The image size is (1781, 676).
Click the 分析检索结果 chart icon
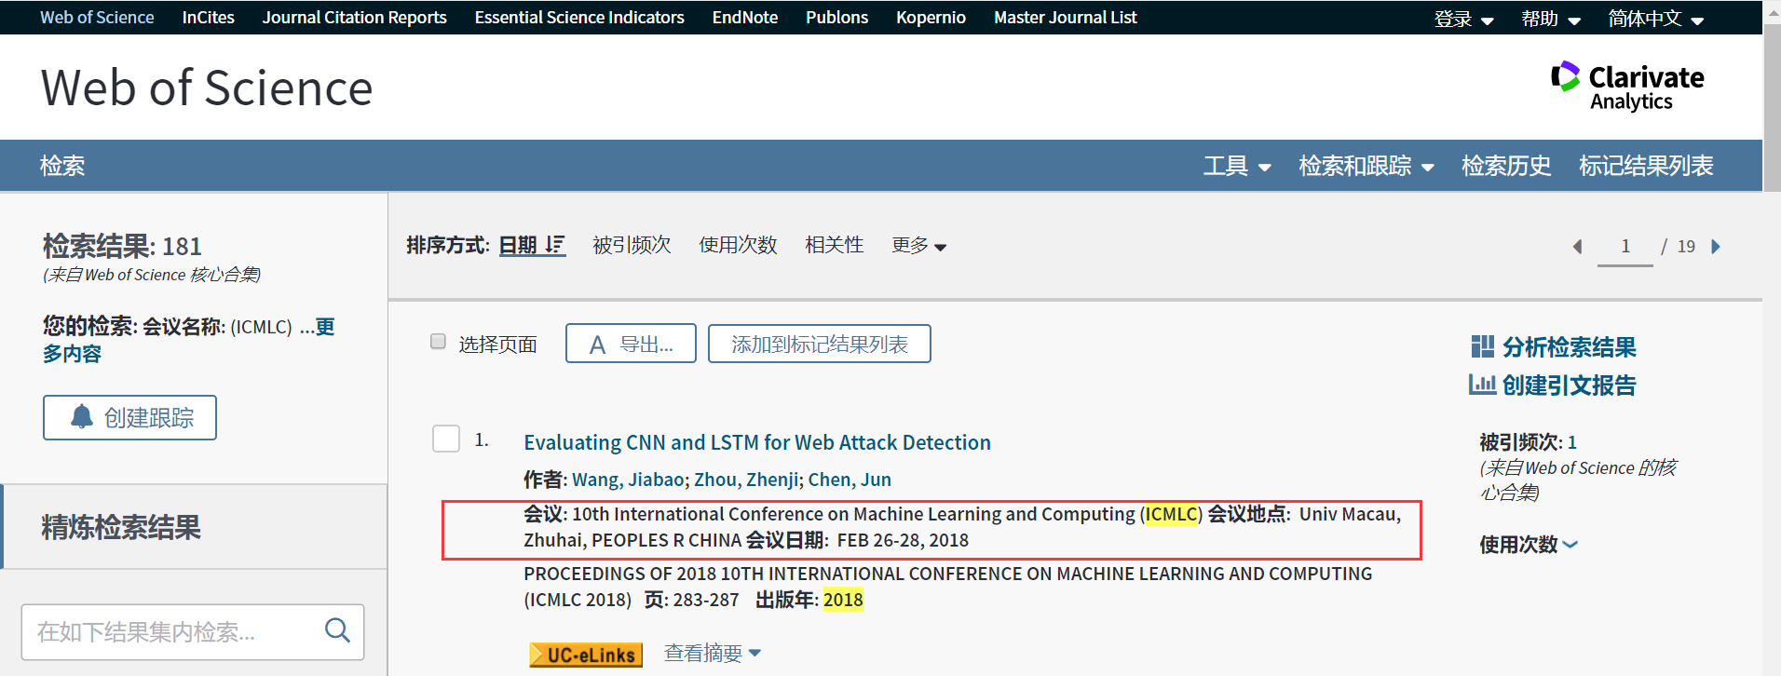pos(1483,346)
